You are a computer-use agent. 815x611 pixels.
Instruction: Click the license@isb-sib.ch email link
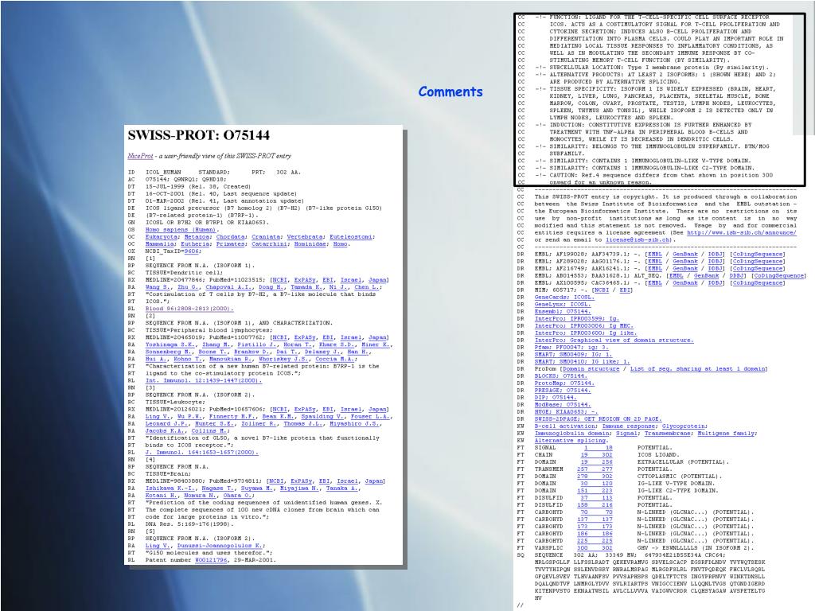(639, 240)
